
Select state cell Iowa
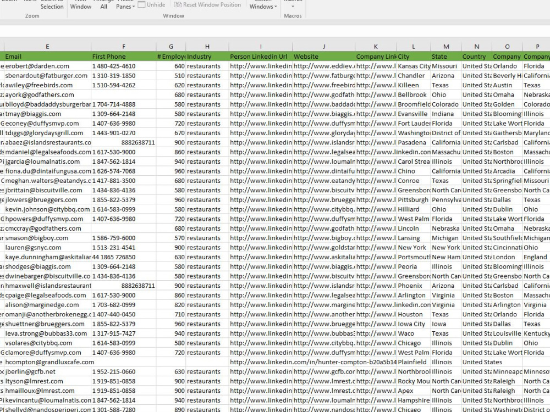446,324
